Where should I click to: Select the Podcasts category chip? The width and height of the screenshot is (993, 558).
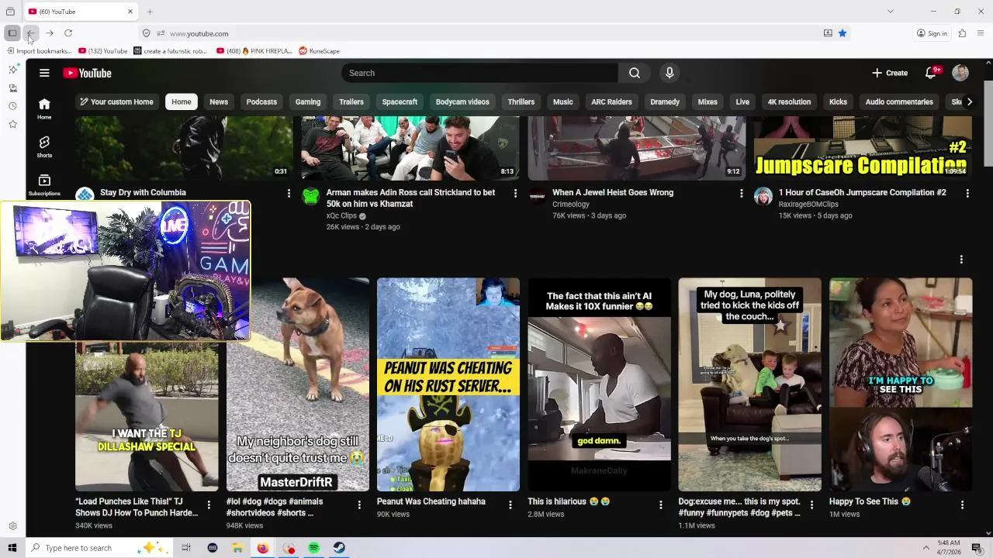(261, 102)
